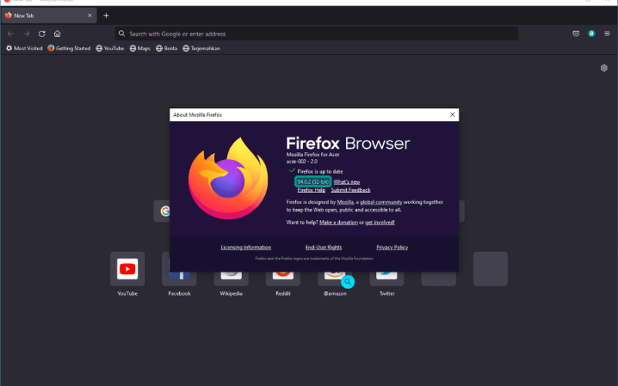
Task: Click the get involved link
Action: (x=379, y=222)
